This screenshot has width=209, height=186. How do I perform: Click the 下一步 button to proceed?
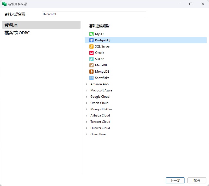175,180
